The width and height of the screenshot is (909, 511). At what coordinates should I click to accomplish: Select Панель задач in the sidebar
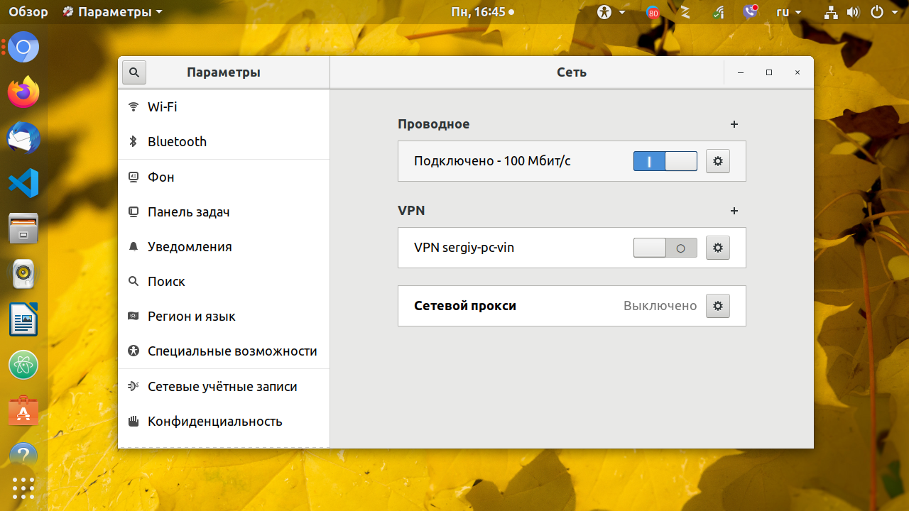point(224,212)
